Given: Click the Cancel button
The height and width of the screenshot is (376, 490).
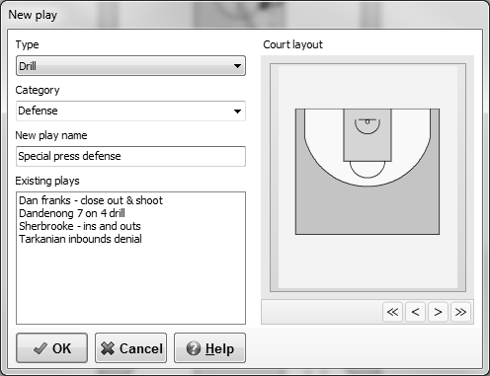Looking at the screenshot, I should (x=131, y=348).
